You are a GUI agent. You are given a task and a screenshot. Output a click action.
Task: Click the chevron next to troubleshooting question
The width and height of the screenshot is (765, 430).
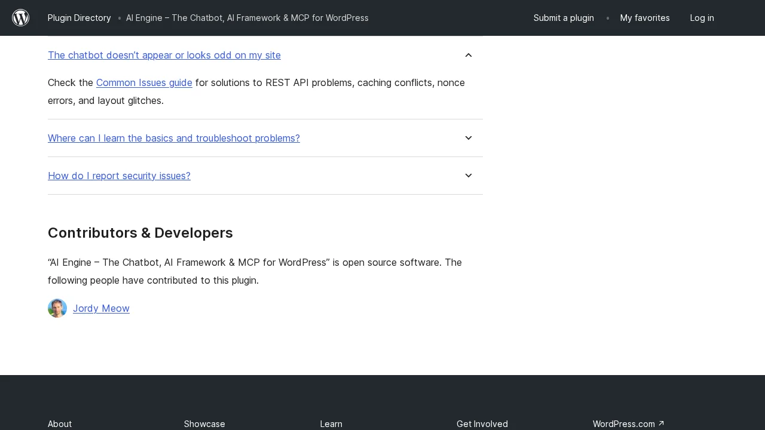(469, 138)
